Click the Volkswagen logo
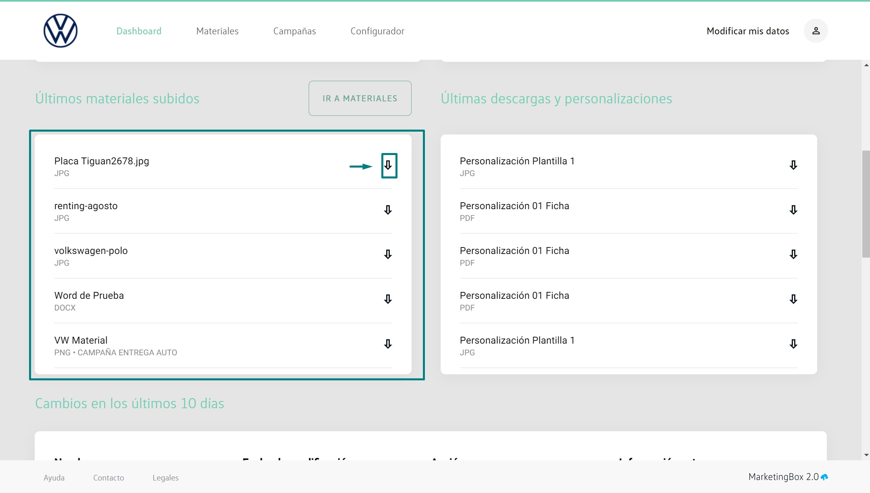The image size is (870, 493). tap(61, 31)
